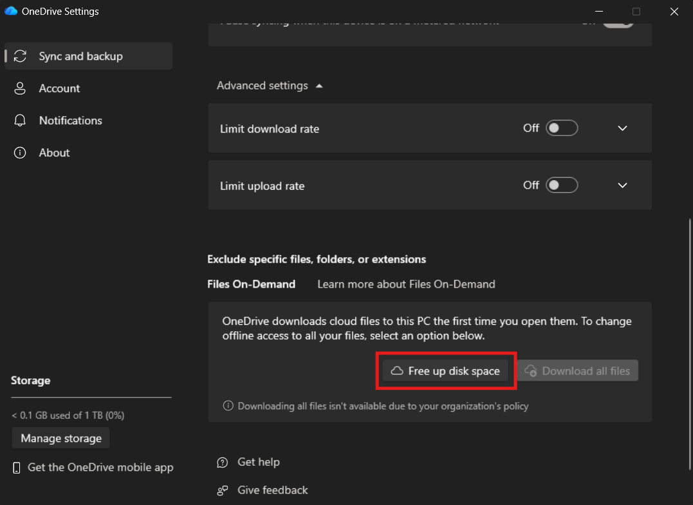Click the Manage storage button

coord(61,438)
